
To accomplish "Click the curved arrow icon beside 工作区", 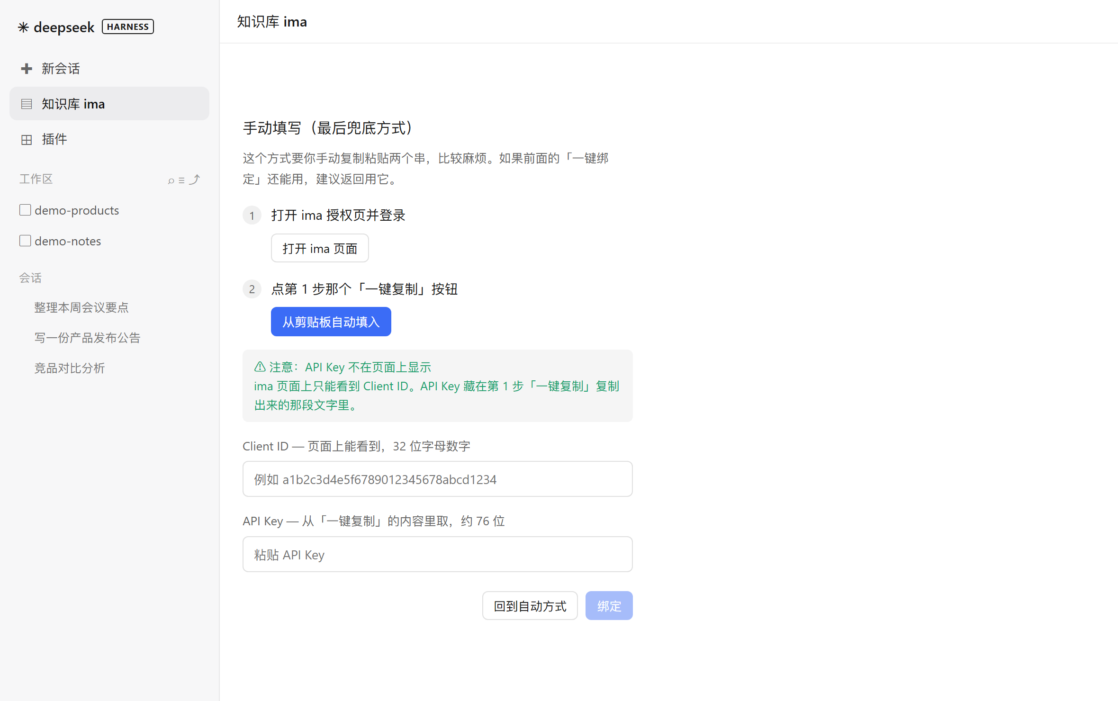I will [x=194, y=180].
